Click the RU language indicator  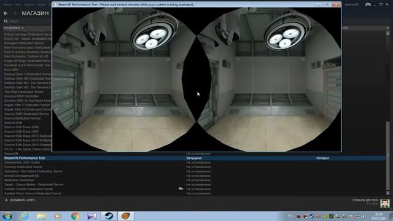[290, 215]
